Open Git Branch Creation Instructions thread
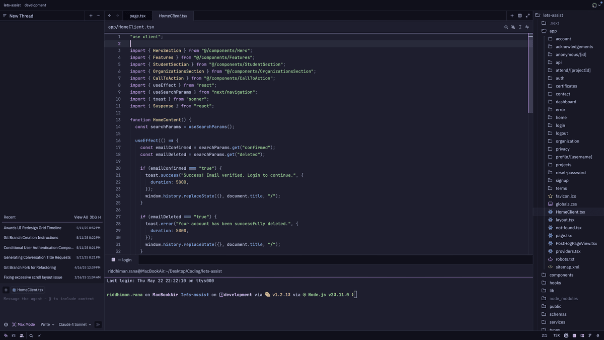 tap(52, 238)
